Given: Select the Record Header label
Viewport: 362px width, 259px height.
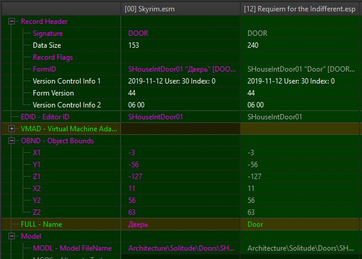Looking at the screenshot, I should click(44, 21).
